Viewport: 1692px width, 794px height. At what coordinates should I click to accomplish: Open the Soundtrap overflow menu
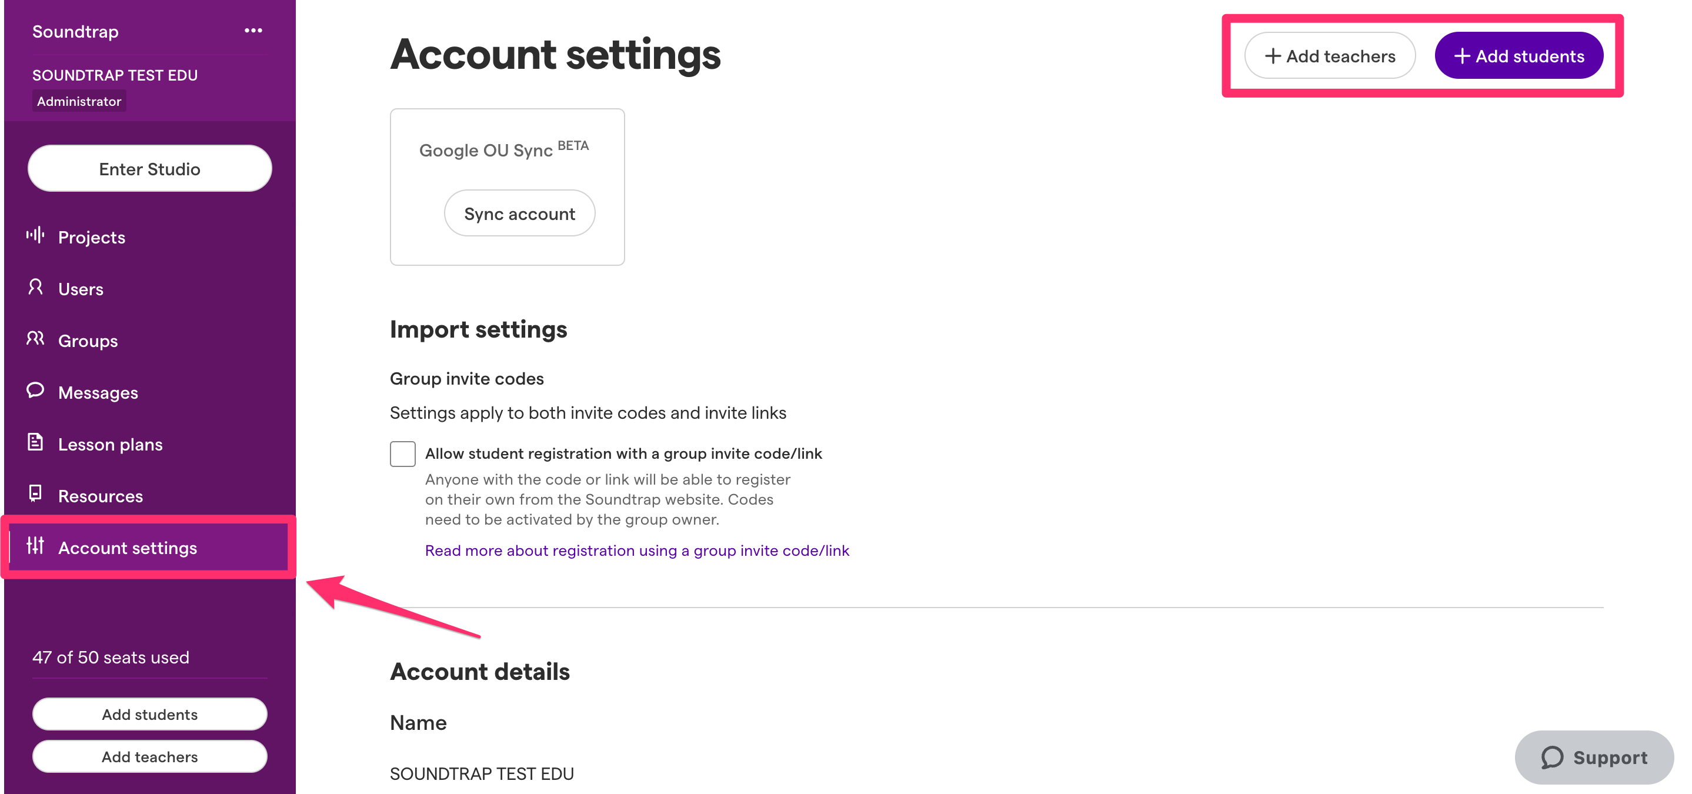[253, 30]
